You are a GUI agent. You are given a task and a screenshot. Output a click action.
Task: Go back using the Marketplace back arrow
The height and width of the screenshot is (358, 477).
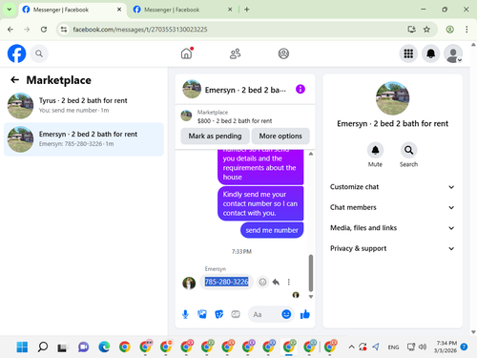15,80
